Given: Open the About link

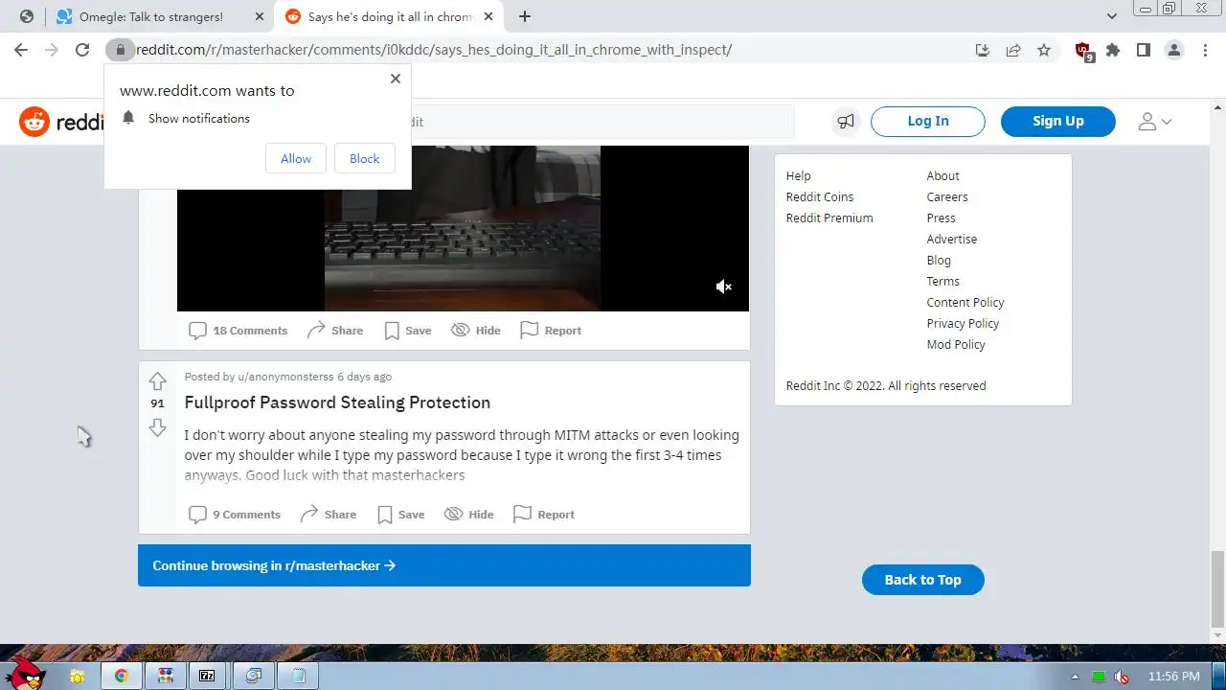Looking at the screenshot, I should pos(942,176).
